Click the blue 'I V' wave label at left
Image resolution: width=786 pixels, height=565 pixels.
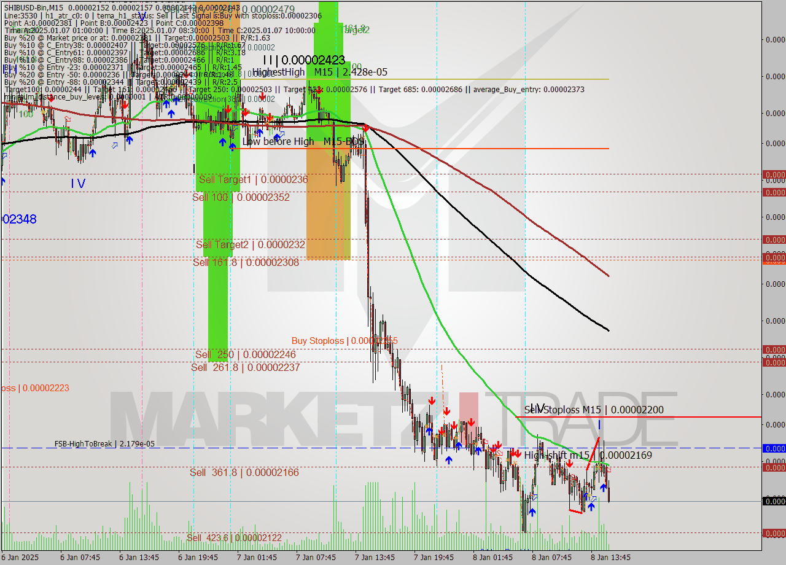[x=78, y=183]
